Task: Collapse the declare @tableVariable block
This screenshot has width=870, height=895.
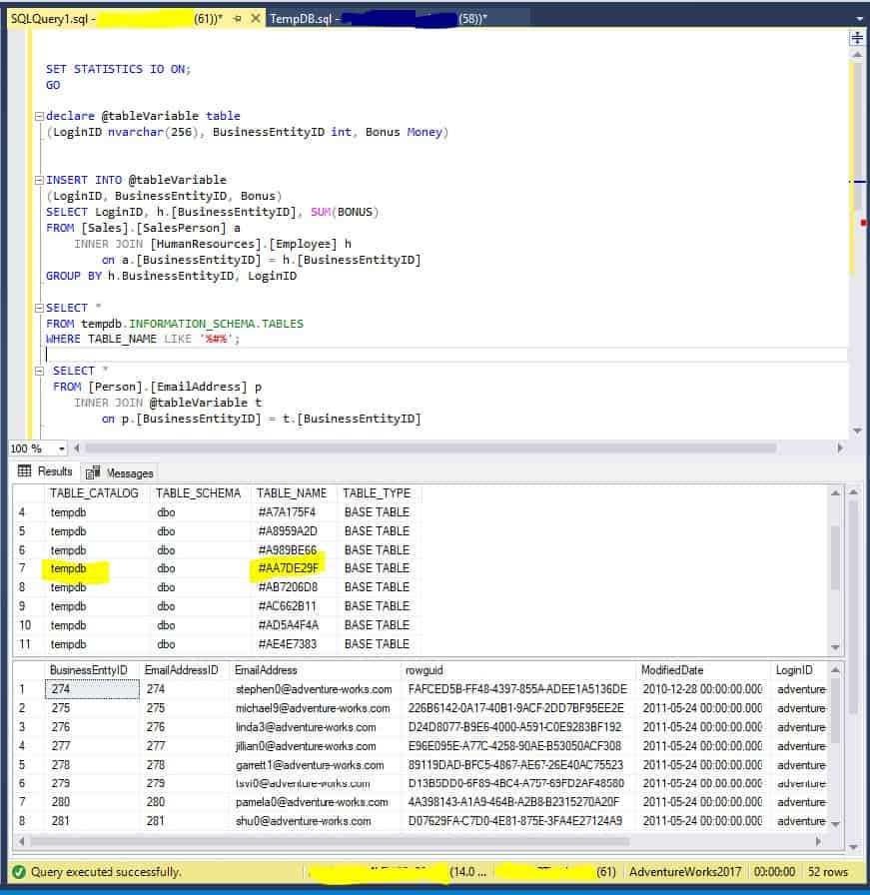Action: [x=39, y=116]
